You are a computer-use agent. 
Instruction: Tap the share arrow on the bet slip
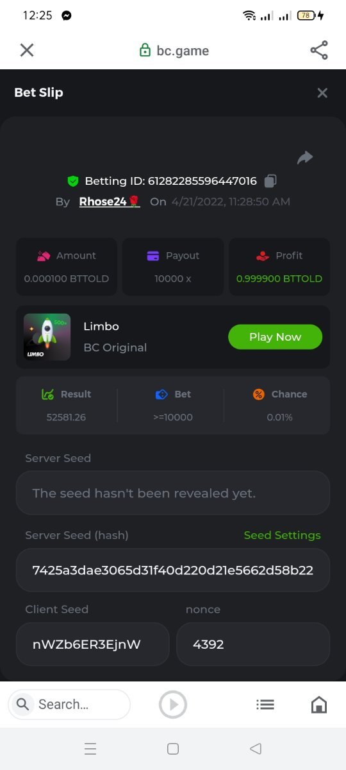click(305, 157)
